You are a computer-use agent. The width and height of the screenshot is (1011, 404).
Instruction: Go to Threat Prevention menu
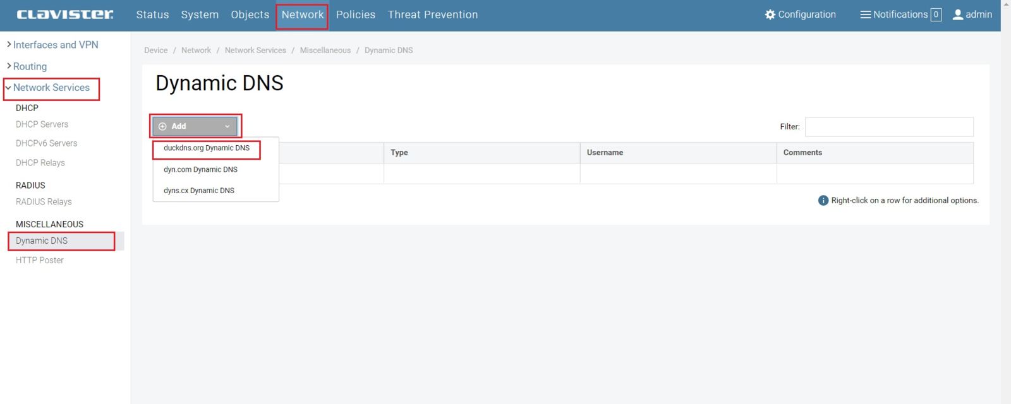pos(432,15)
